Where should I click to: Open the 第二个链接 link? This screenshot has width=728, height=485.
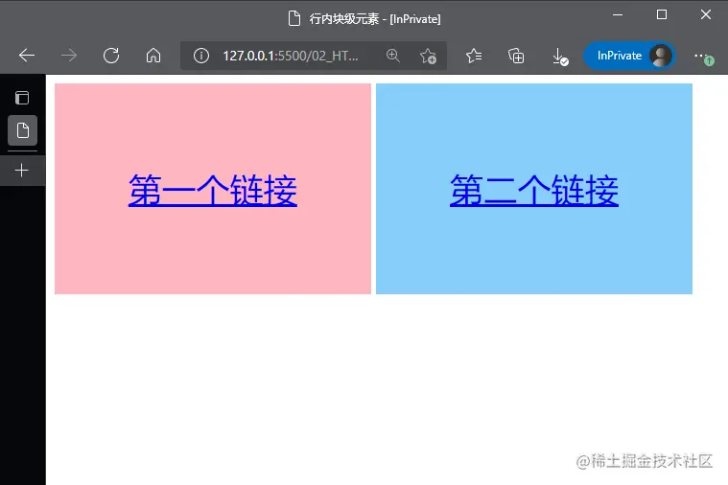534,190
